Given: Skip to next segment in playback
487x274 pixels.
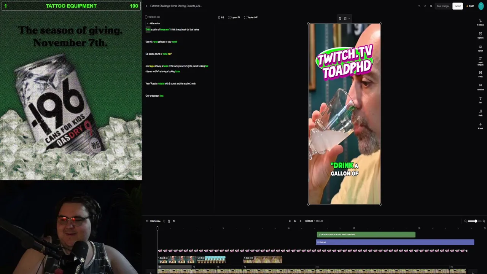Looking at the screenshot, I should pyautogui.click(x=300, y=221).
